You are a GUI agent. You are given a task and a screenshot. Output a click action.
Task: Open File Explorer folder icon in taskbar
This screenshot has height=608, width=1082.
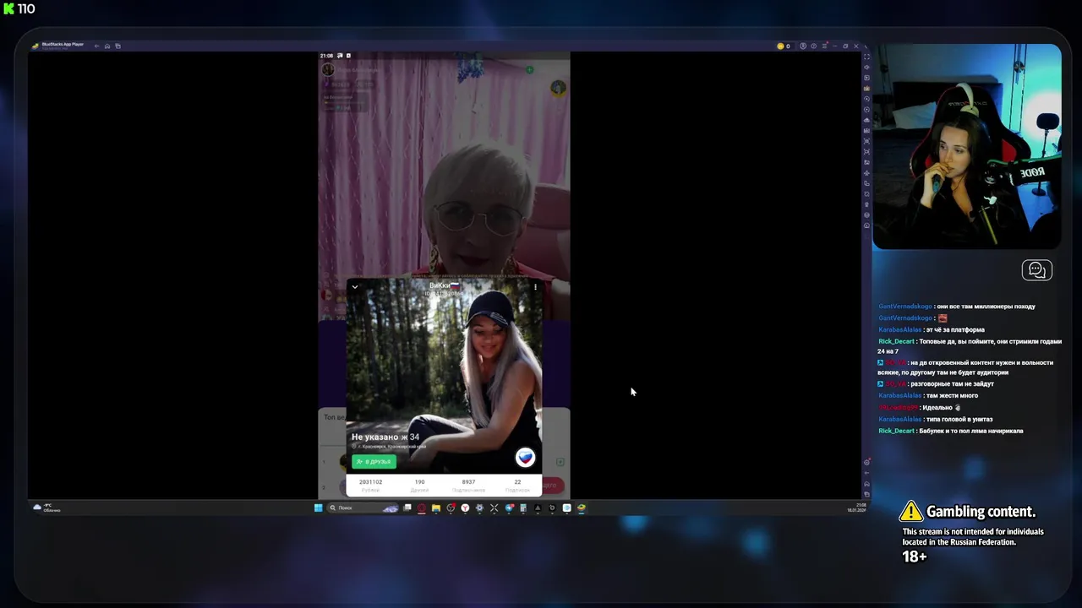(436, 508)
